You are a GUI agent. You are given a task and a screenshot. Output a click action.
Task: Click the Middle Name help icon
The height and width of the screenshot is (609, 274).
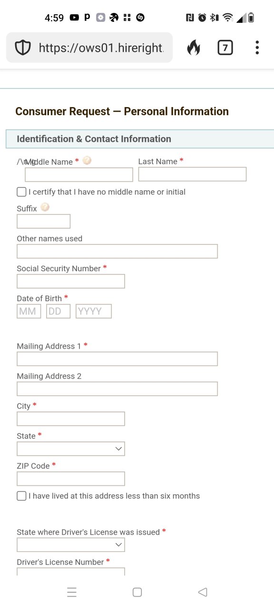pos(87,161)
